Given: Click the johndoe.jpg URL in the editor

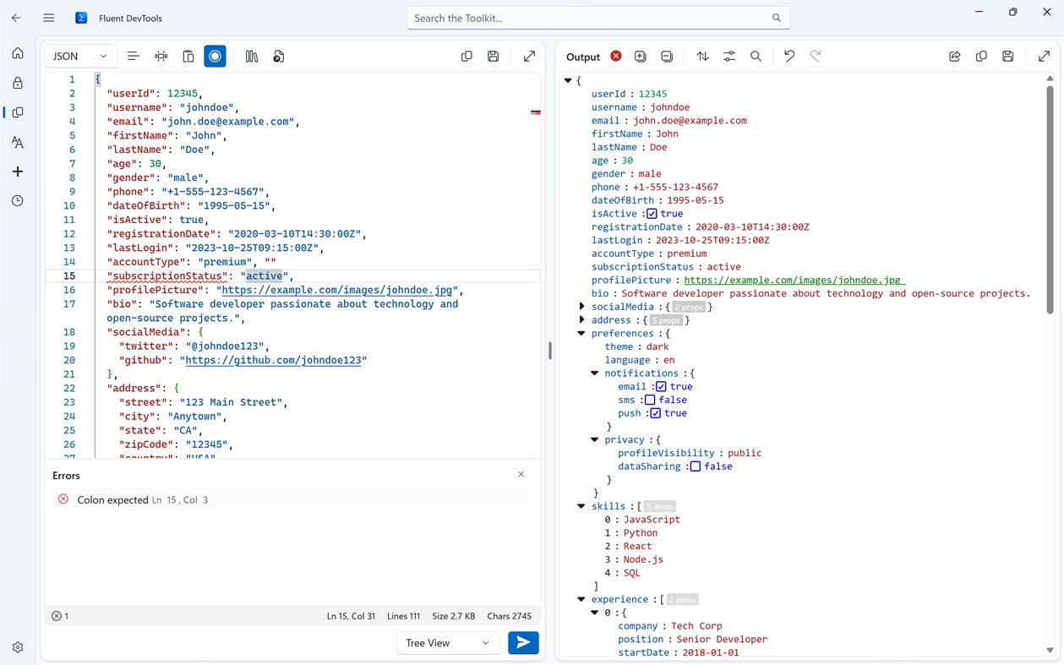Looking at the screenshot, I should tap(336, 290).
